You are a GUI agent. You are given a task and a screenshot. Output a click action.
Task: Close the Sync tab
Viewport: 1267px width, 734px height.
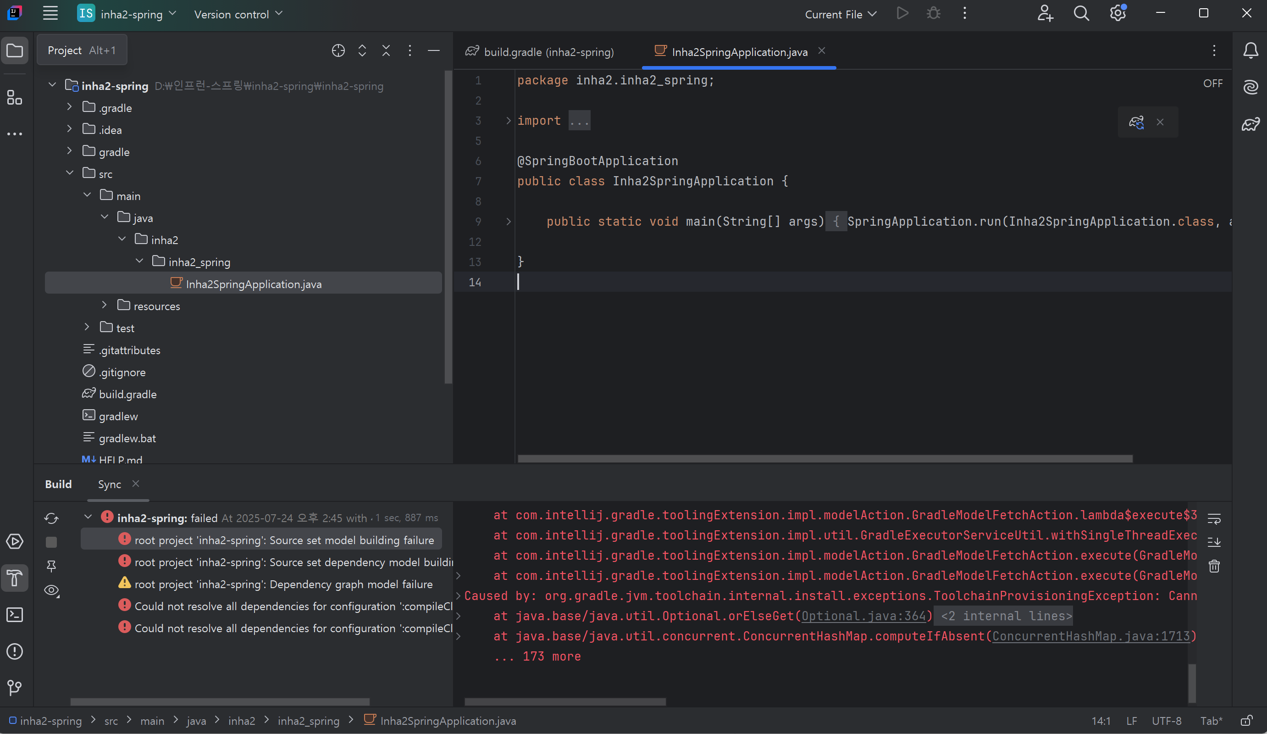(x=135, y=484)
